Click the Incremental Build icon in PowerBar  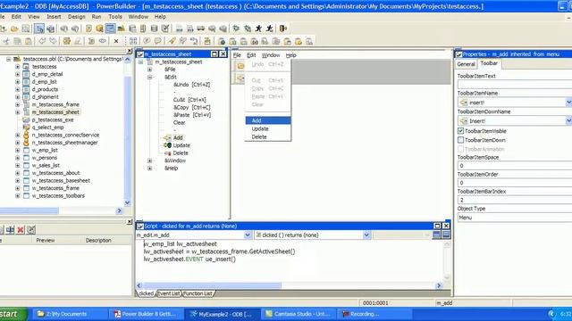coord(179,29)
